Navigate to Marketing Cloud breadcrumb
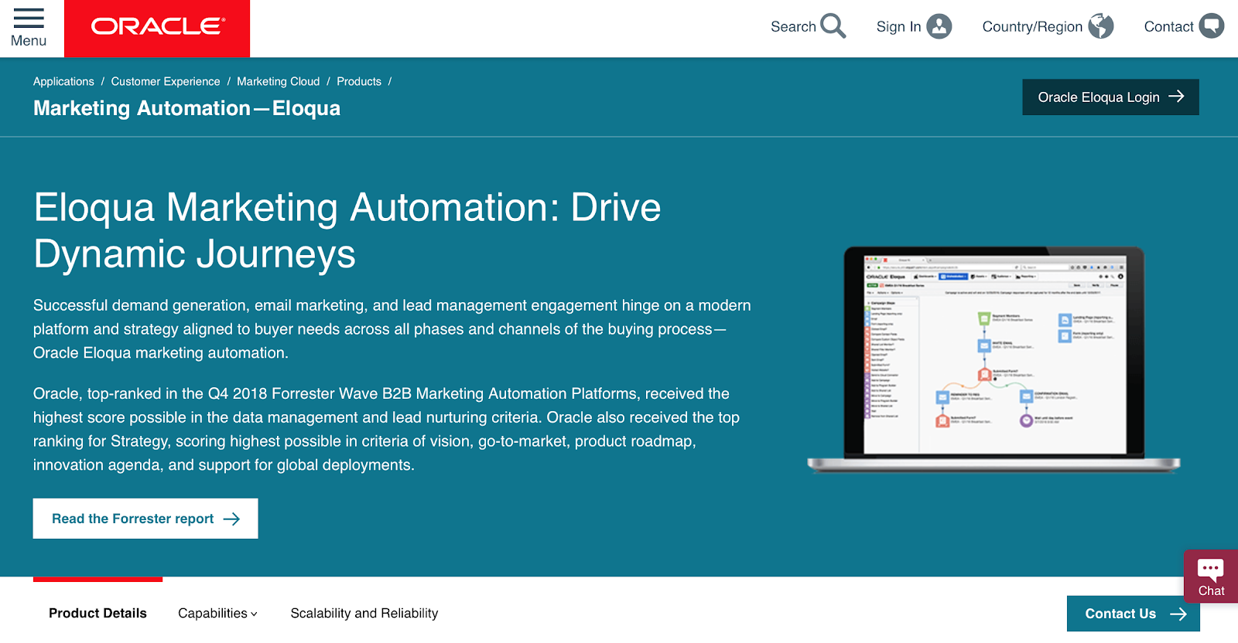1238x643 pixels. pyautogui.click(x=278, y=81)
